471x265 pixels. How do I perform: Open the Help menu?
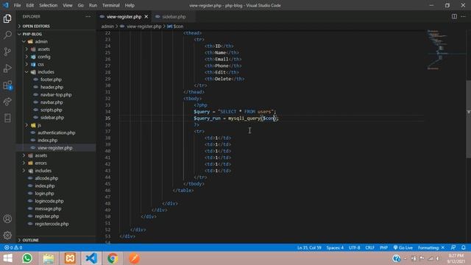130,5
